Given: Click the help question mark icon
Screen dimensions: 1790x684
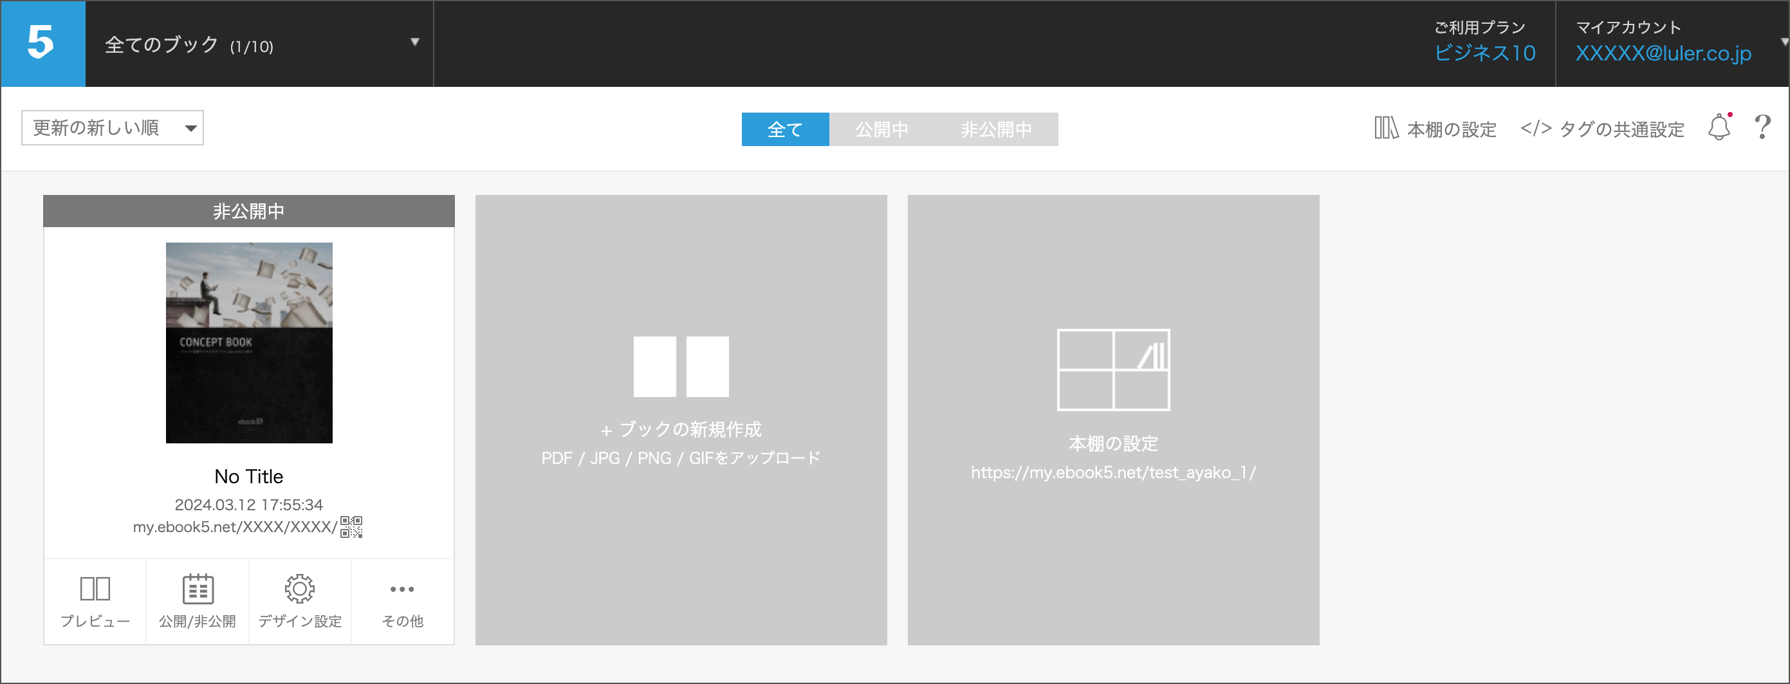Looking at the screenshot, I should [1762, 127].
